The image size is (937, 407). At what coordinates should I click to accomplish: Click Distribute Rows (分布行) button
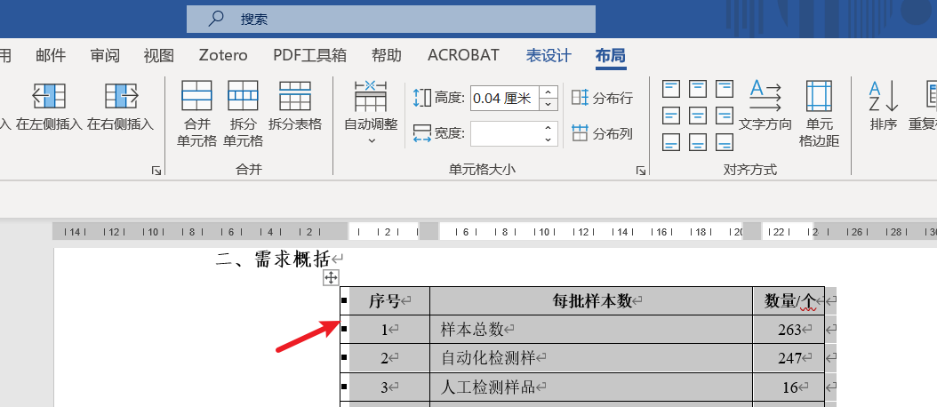[603, 98]
